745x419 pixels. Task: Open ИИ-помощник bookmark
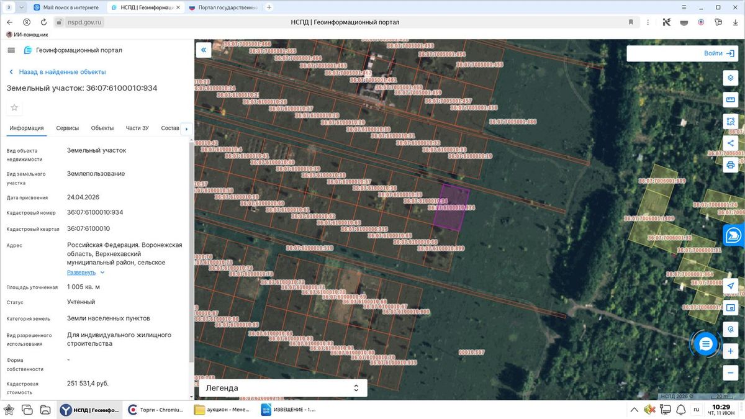27,35
